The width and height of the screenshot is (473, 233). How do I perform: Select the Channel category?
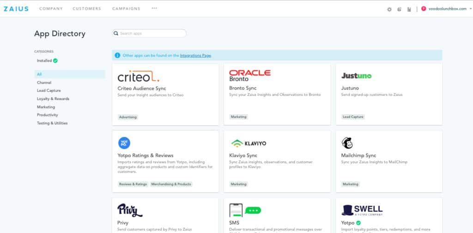click(x=44, y=82)
